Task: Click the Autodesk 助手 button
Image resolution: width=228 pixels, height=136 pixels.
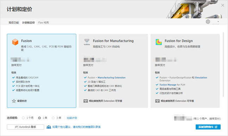Action: [25, 127]
